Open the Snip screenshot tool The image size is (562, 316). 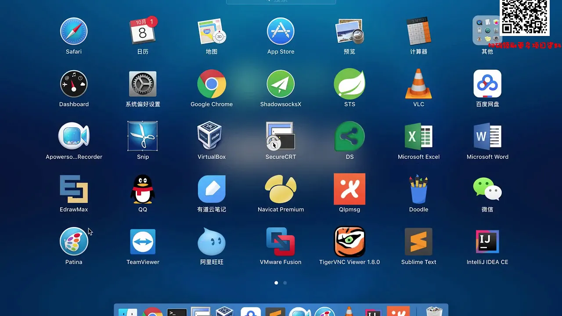pos(143,136)
